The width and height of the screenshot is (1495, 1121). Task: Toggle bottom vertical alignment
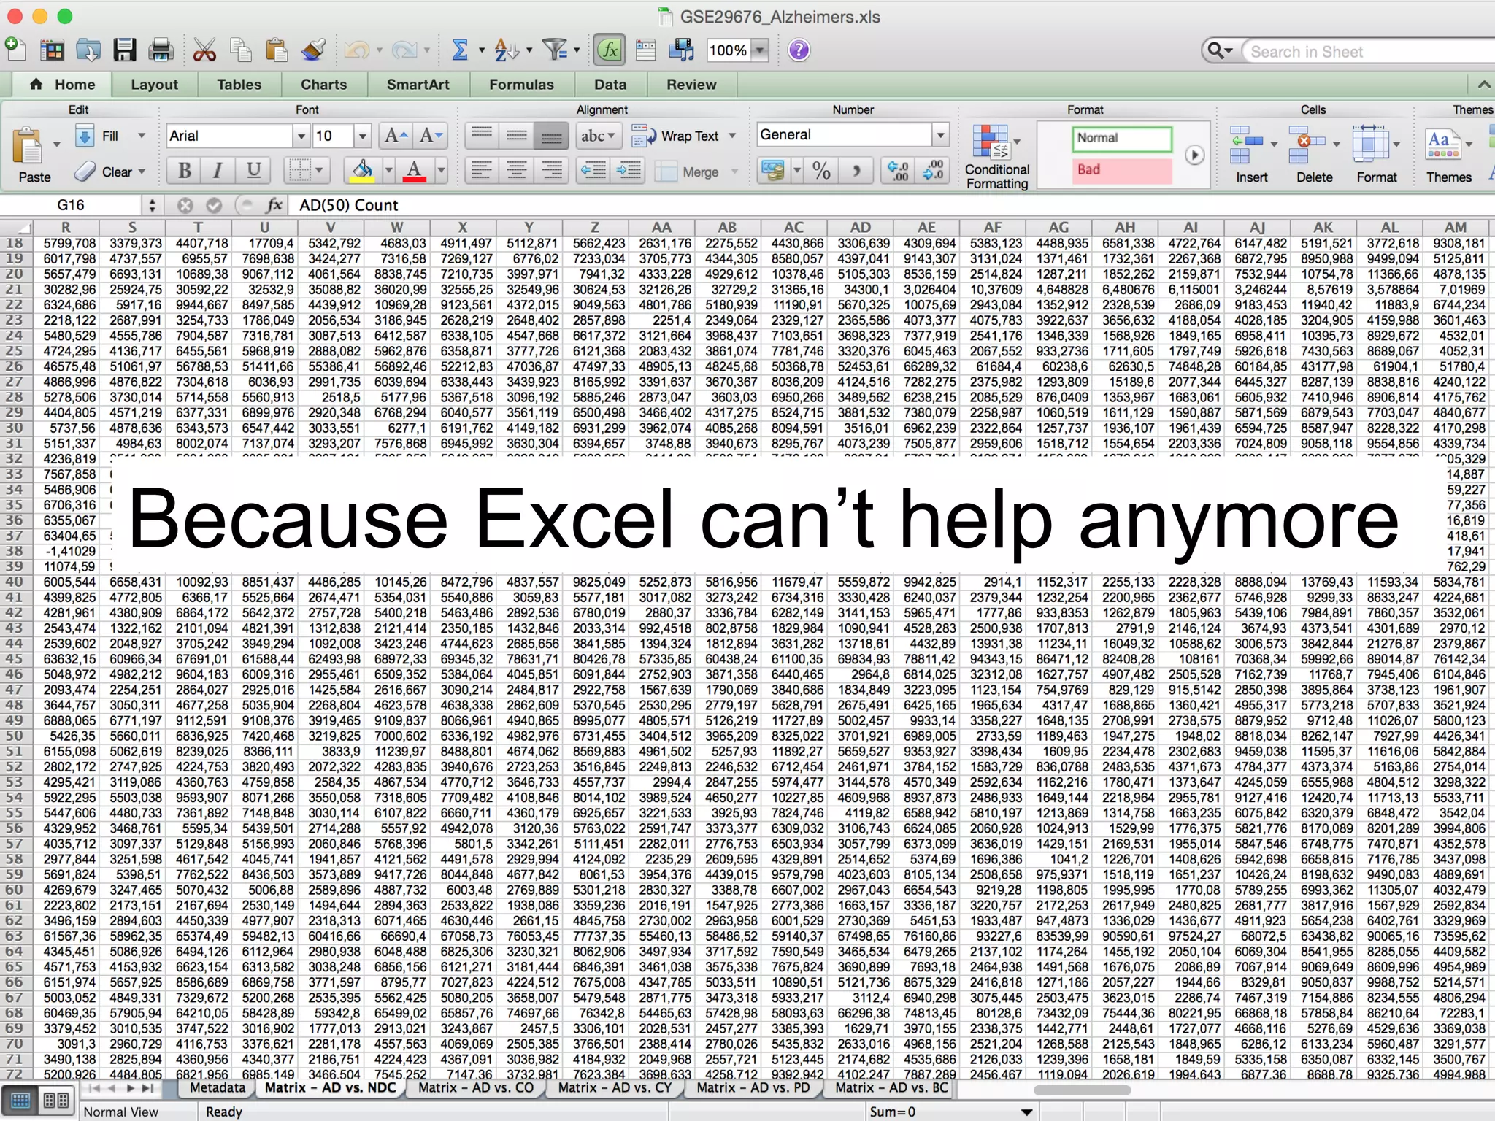(x=552, y=136)
